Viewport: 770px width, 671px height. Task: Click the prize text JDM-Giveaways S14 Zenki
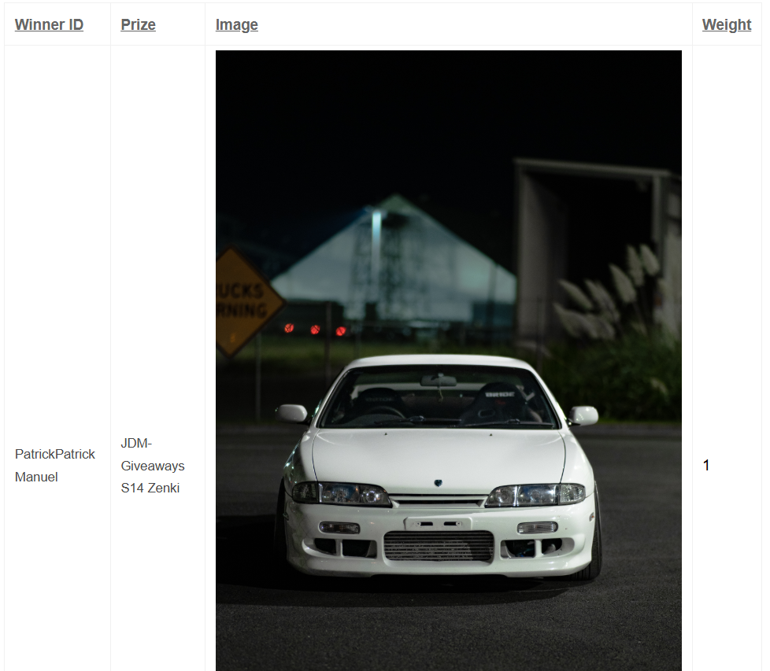pos(152,465)
